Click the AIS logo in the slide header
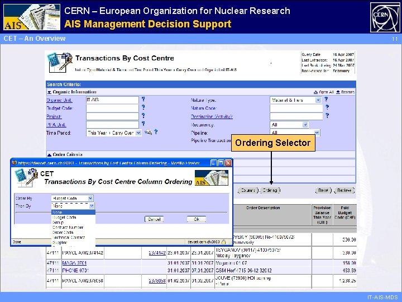 tap(32, 17)
